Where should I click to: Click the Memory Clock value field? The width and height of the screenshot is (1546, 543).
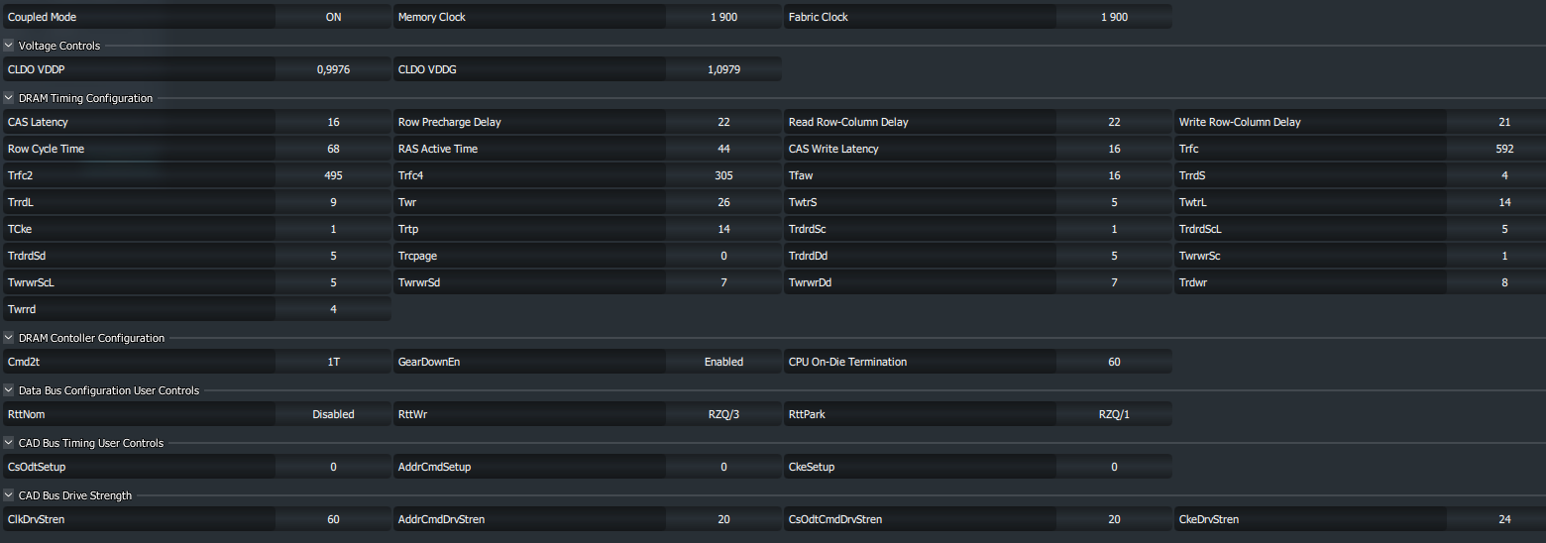(723, 17)
